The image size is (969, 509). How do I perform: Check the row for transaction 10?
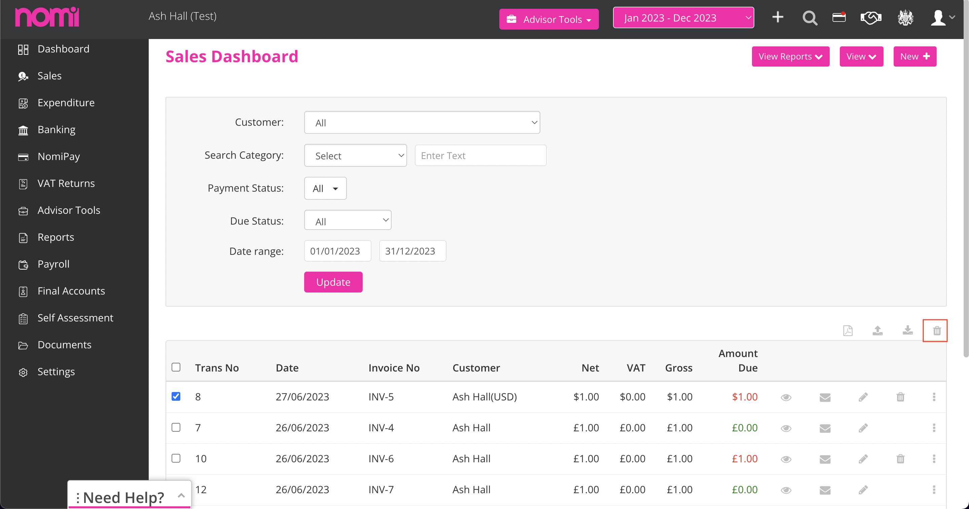coord(176,458)
